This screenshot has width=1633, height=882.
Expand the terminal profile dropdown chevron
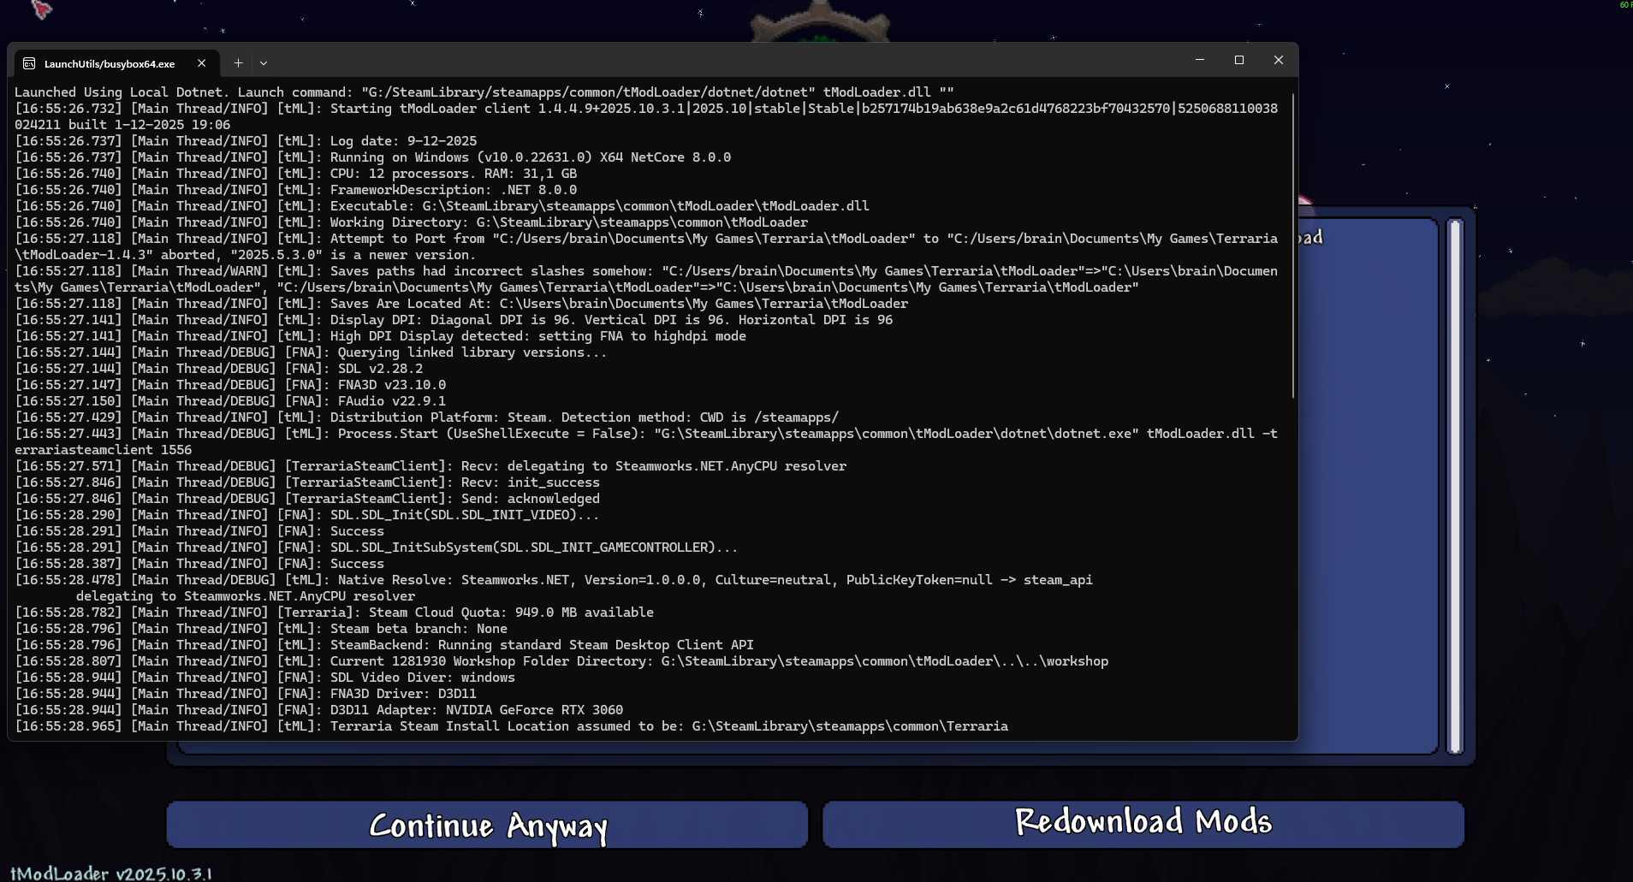coord(264,63)
